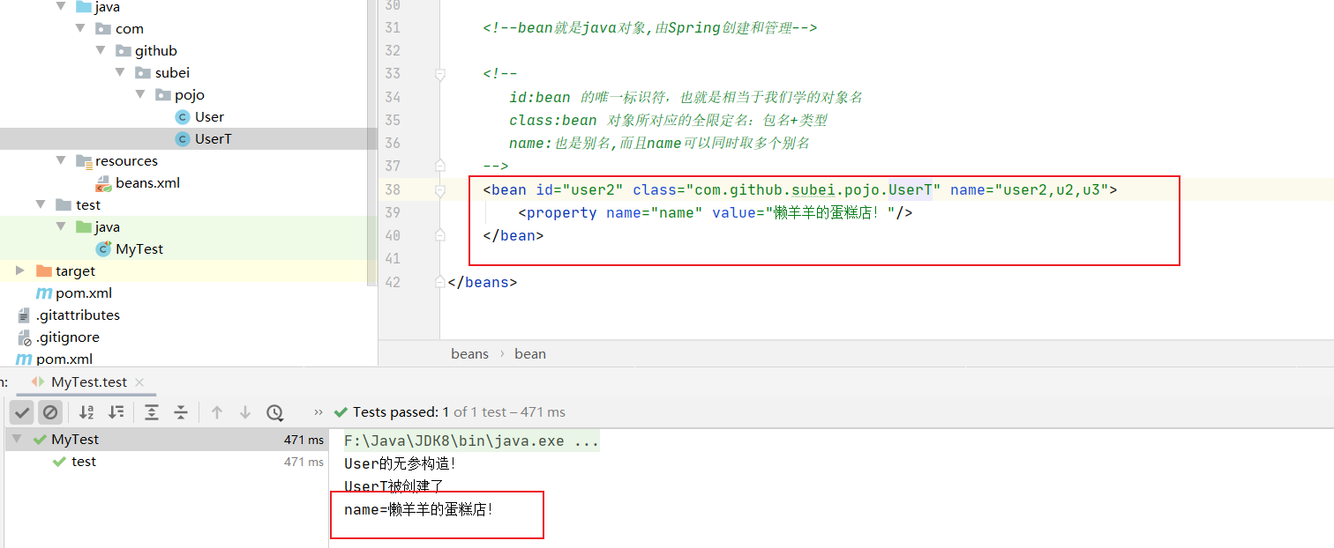This screenshot has height=548, width=1334.
Task: Click the Expand All icon in test toolbar
Action: (x=152, y=412)
